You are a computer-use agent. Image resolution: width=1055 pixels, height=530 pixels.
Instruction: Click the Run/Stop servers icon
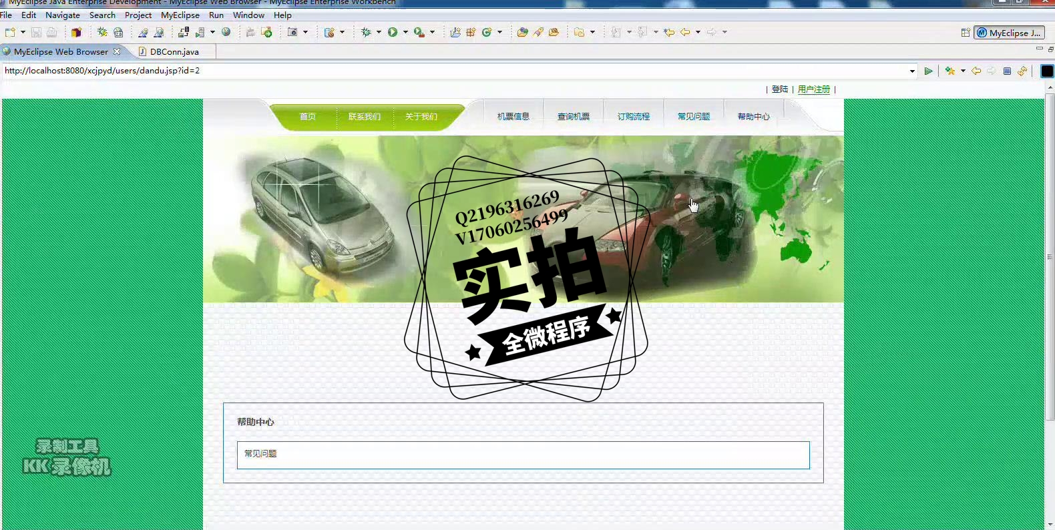point(200,32)
